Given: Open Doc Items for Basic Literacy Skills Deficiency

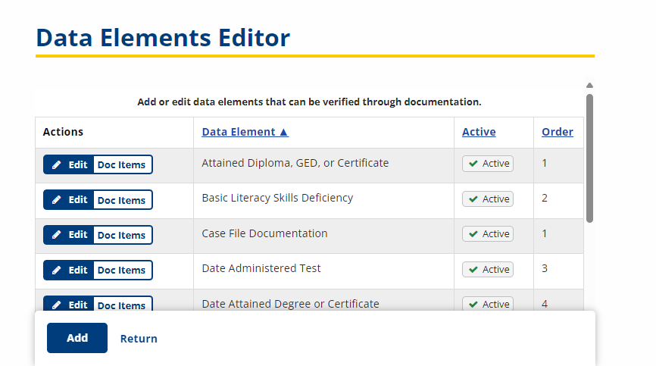Looking at the screenshot, I should click(122, 199).
